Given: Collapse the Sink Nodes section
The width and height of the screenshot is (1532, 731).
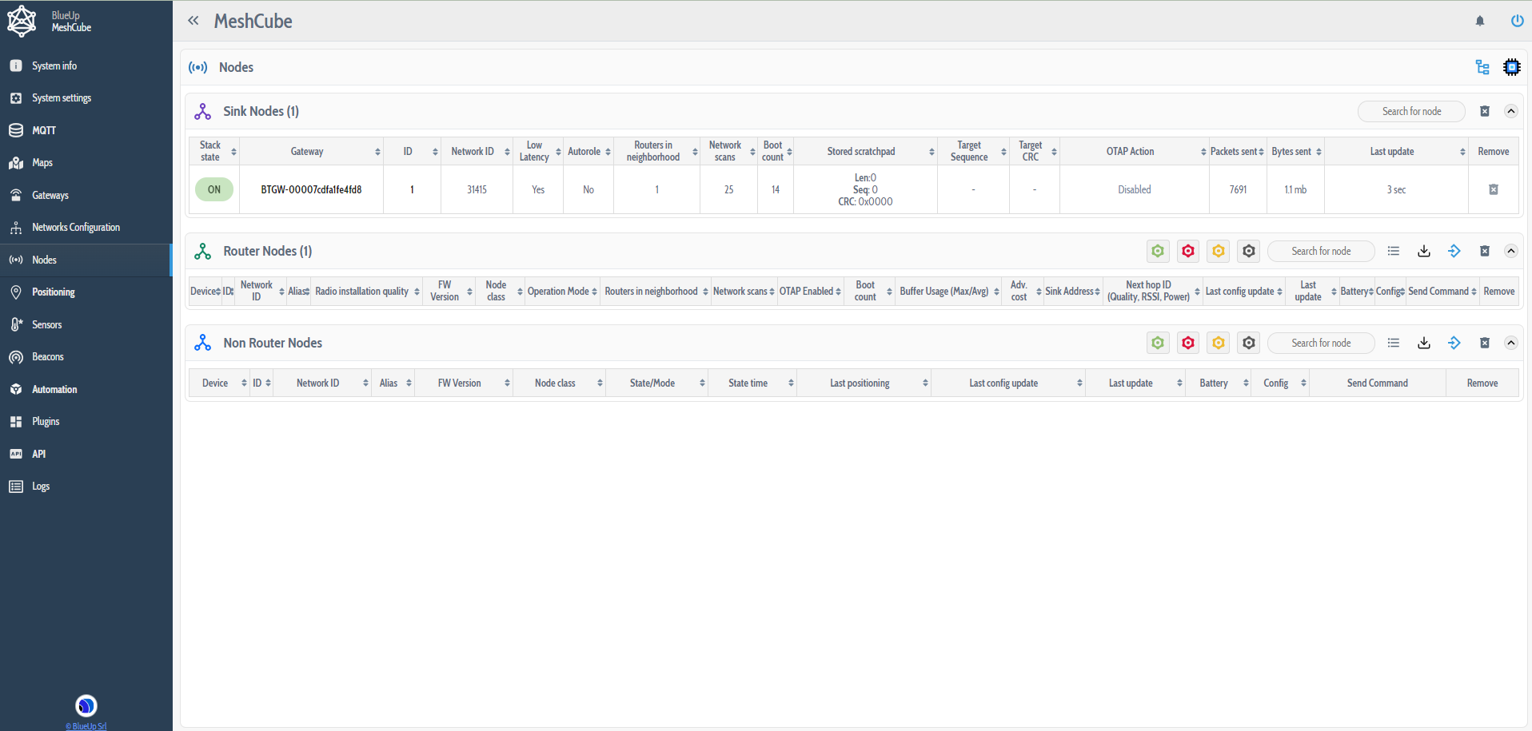Looking at the screenshot, I should [1511, 111].
